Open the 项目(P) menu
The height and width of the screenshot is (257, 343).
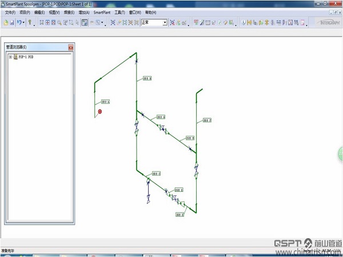coord(25,13)
